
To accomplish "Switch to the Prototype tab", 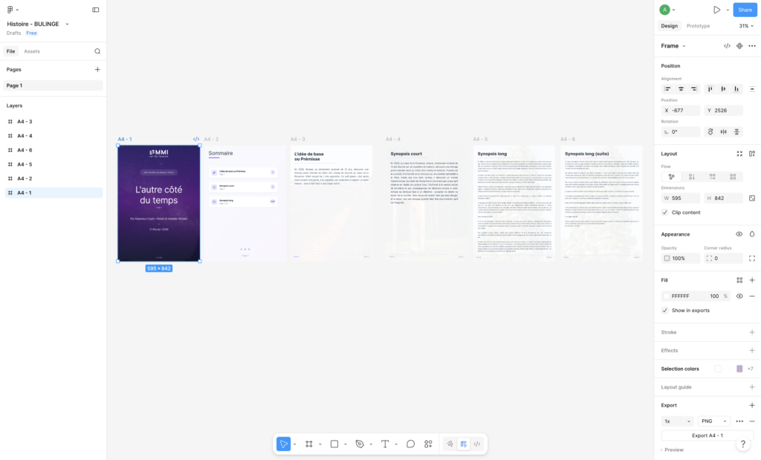I will point(698,26).
